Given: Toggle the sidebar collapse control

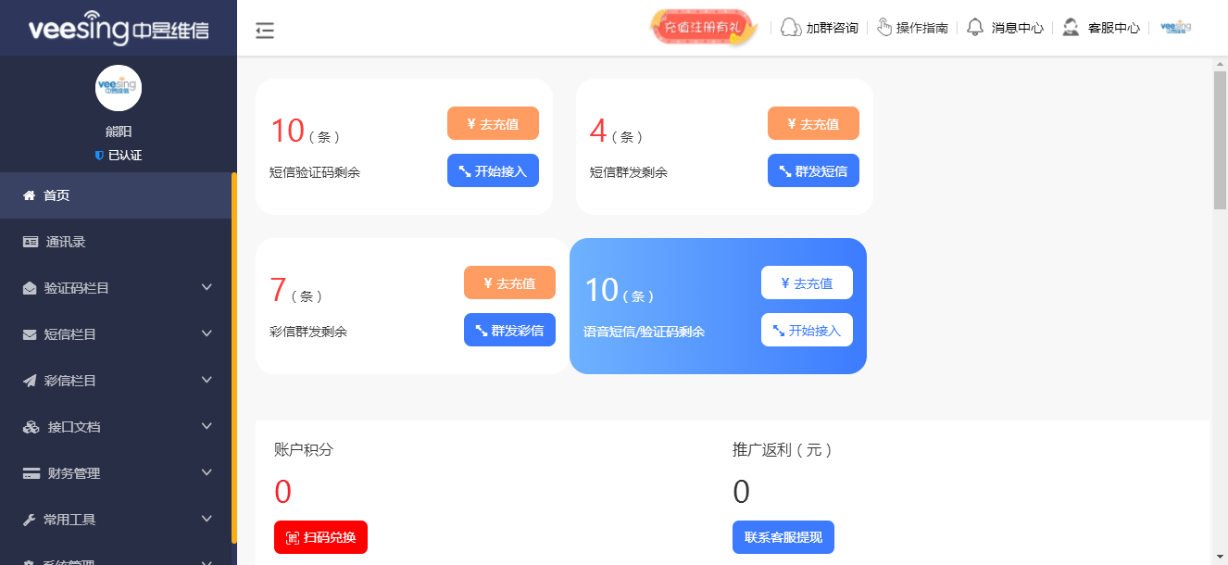Looking at the screenshot, I should [265, 30].
